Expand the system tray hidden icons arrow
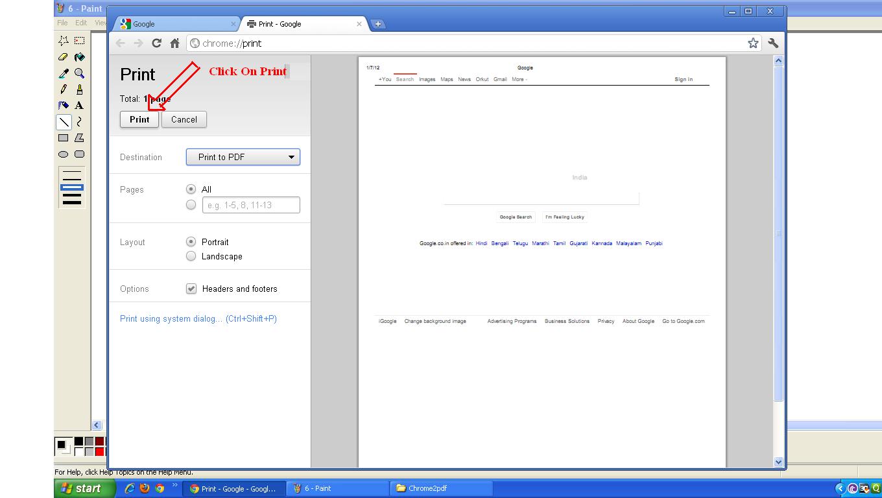 click(840, 488)
